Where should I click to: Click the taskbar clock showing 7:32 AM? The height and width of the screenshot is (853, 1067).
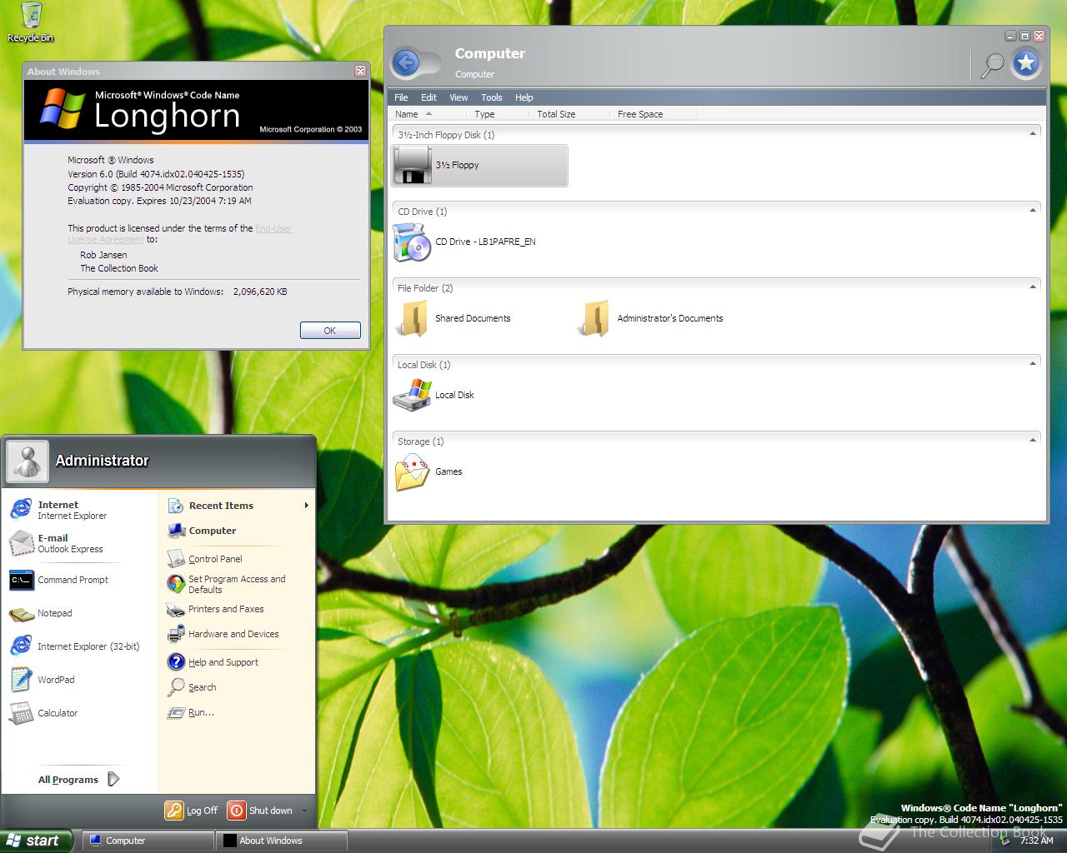[x=1037, y=841]
